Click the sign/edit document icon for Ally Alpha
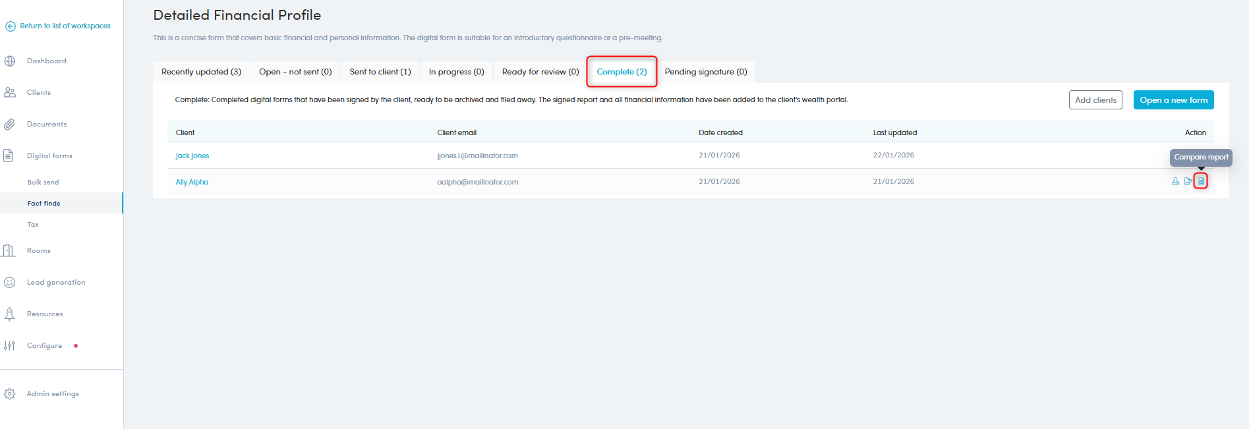The width and height of the screenshot is (1249, 429). [x=1188, y=181]
